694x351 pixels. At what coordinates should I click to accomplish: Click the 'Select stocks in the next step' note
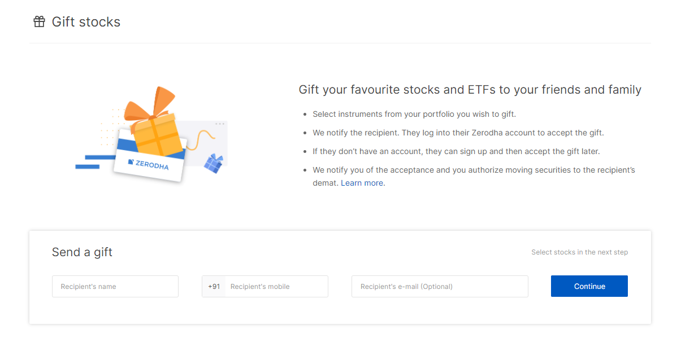click(x=579, y=252)
